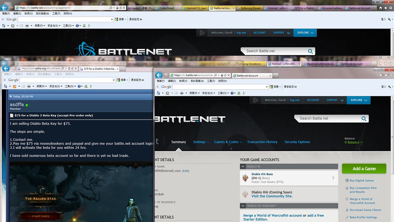Open 我的最愛(A) menu in front window

[197, 81]
